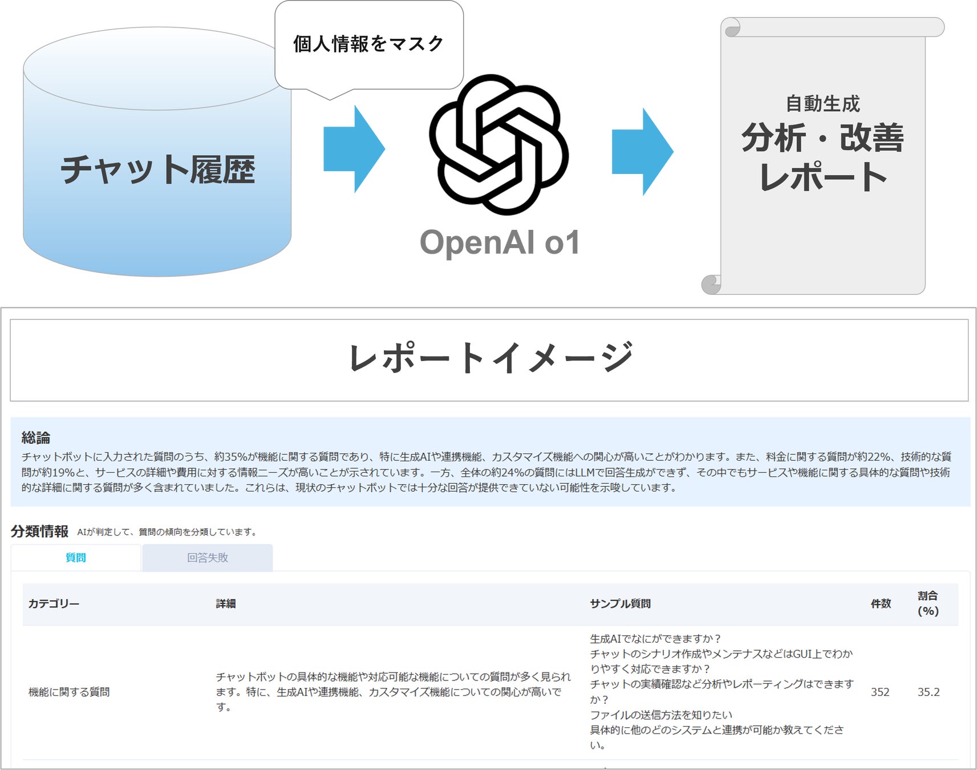The width and height of the screenshot is (977, 770).
Task: Click the 個人情報をマスク speech bubble
Action: point(369,50)
